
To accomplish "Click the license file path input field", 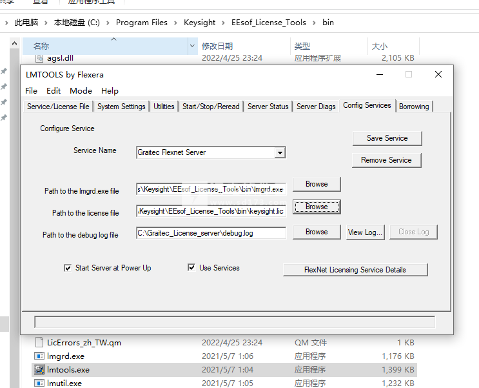I will (211, 211).
